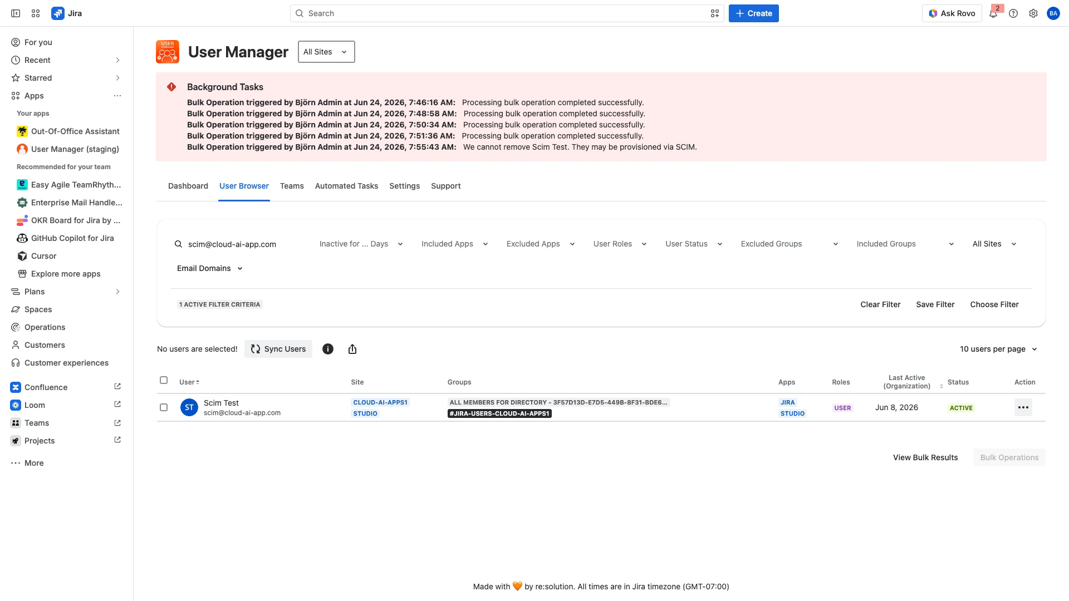Click the User Manager app logo
Screen dimensions: 1069x601
tap(168, 52)
